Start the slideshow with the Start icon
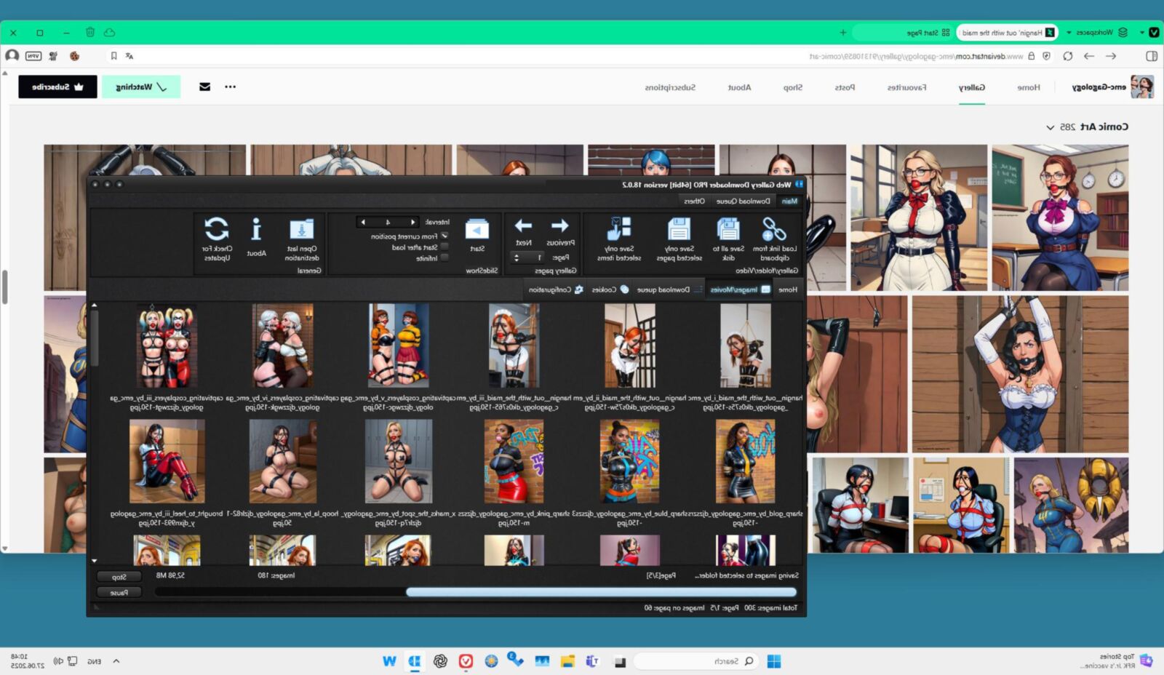The width and height of the screenshot is (1164, 675). [x=477, y=230]
